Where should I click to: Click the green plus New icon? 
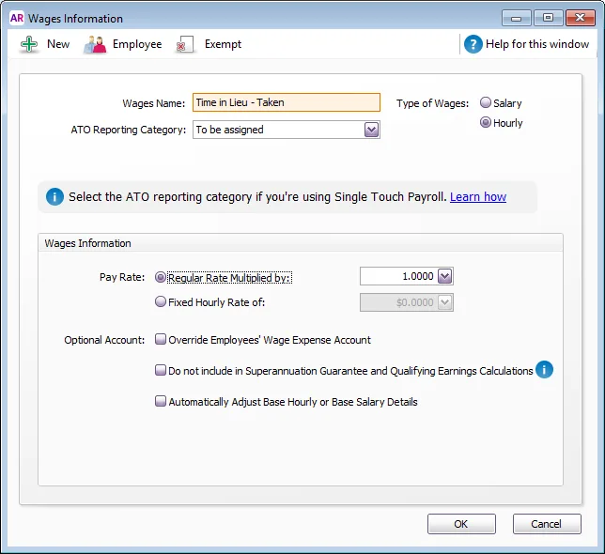point(29,44)
